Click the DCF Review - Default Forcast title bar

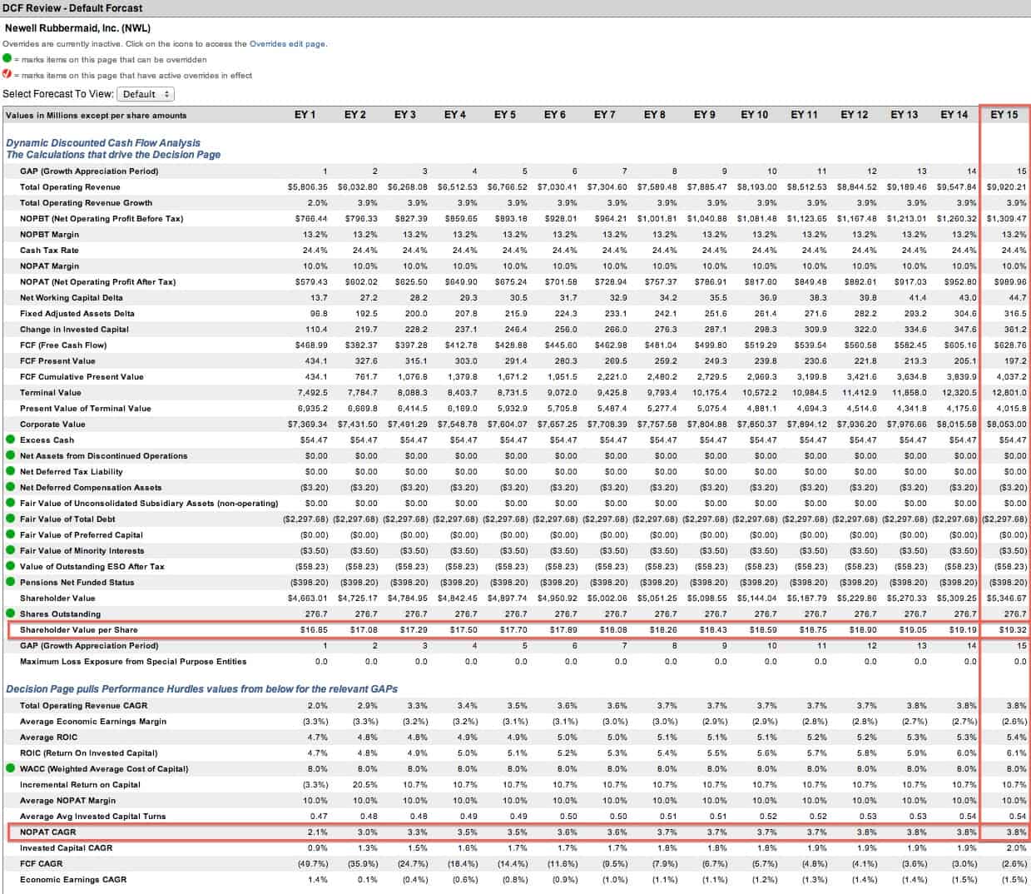pyautogui.click(x=515, y=7)
